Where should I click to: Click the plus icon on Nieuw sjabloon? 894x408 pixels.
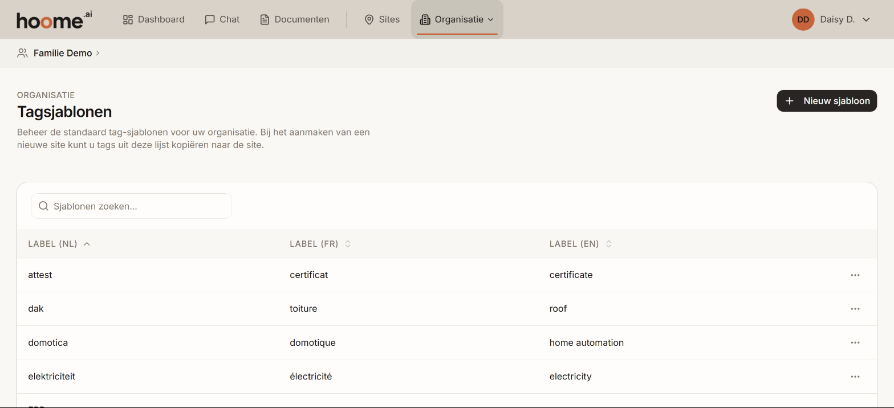pos(790,101)
